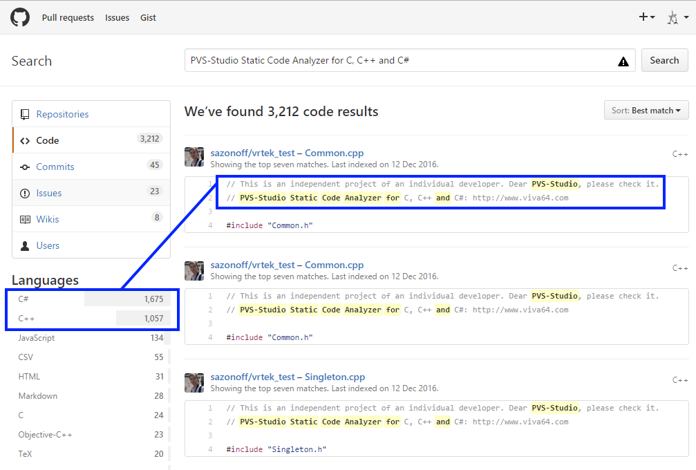Open Common.cpp file in second result
The image size is (696, 470).
335,265
